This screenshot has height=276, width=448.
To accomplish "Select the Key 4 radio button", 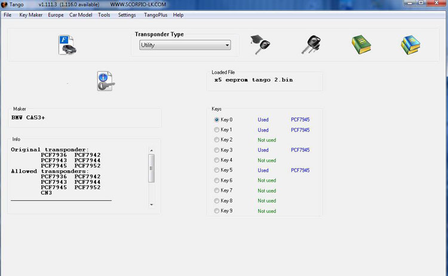I will click(x=217, y=160).
